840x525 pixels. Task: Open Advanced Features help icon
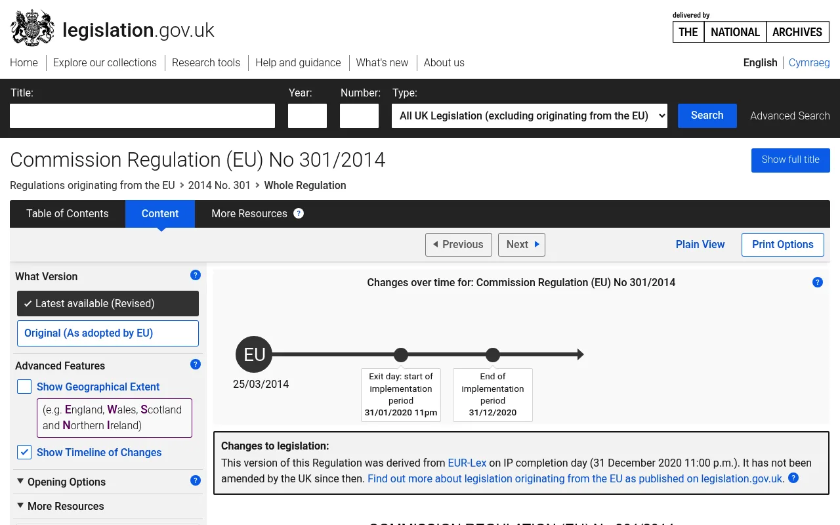pos(195,365)
